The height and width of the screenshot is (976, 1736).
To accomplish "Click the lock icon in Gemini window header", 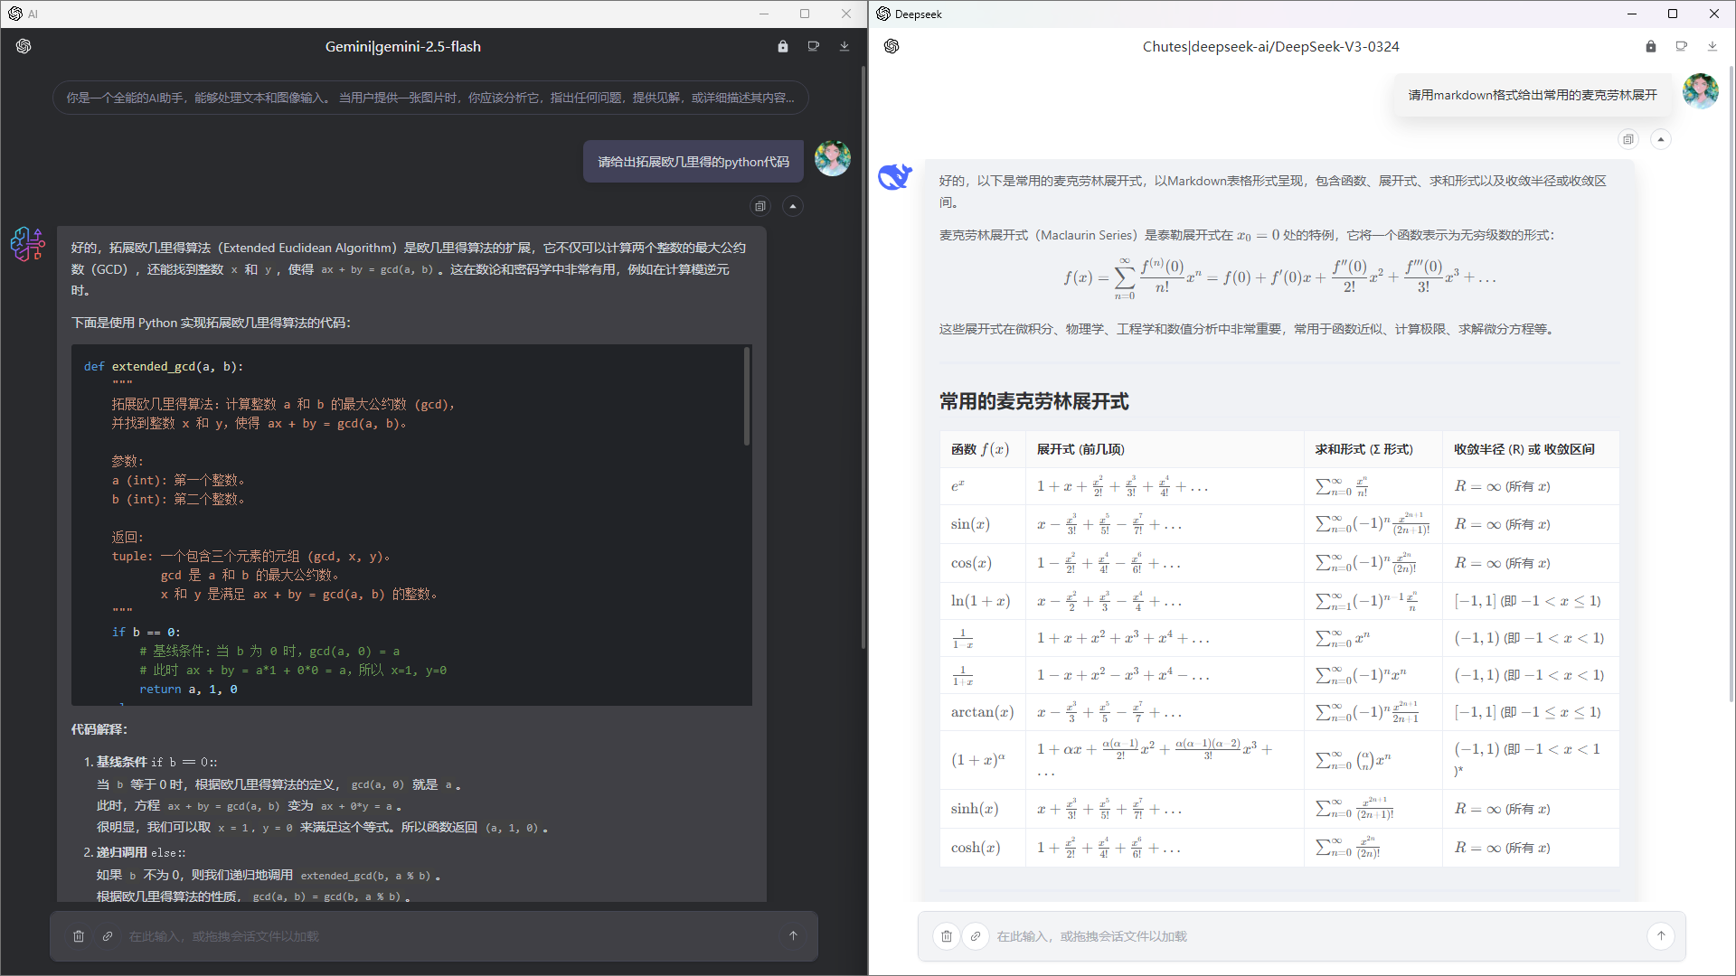I will [783, 46].
